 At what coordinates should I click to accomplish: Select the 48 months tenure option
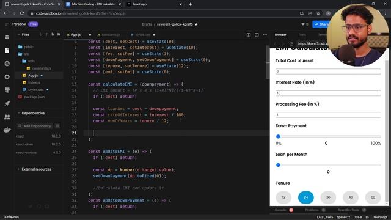[x=351, y=197]
